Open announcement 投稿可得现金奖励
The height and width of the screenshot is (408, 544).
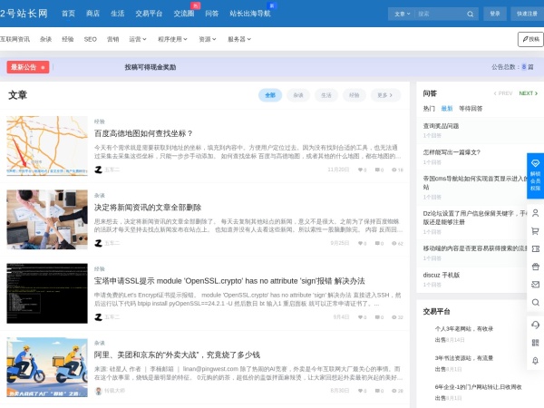pyautogui.click(x=151, y=67)
